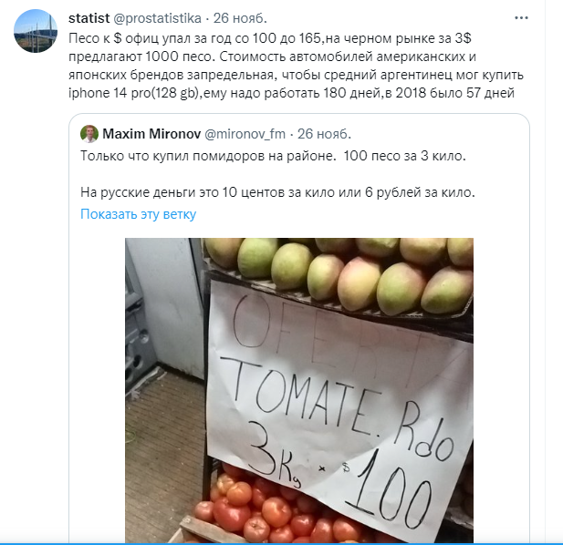This screenshot has width=563, height=545.
Task: Click the handwritten 100 price on the sign
Action: coord(390,489)
